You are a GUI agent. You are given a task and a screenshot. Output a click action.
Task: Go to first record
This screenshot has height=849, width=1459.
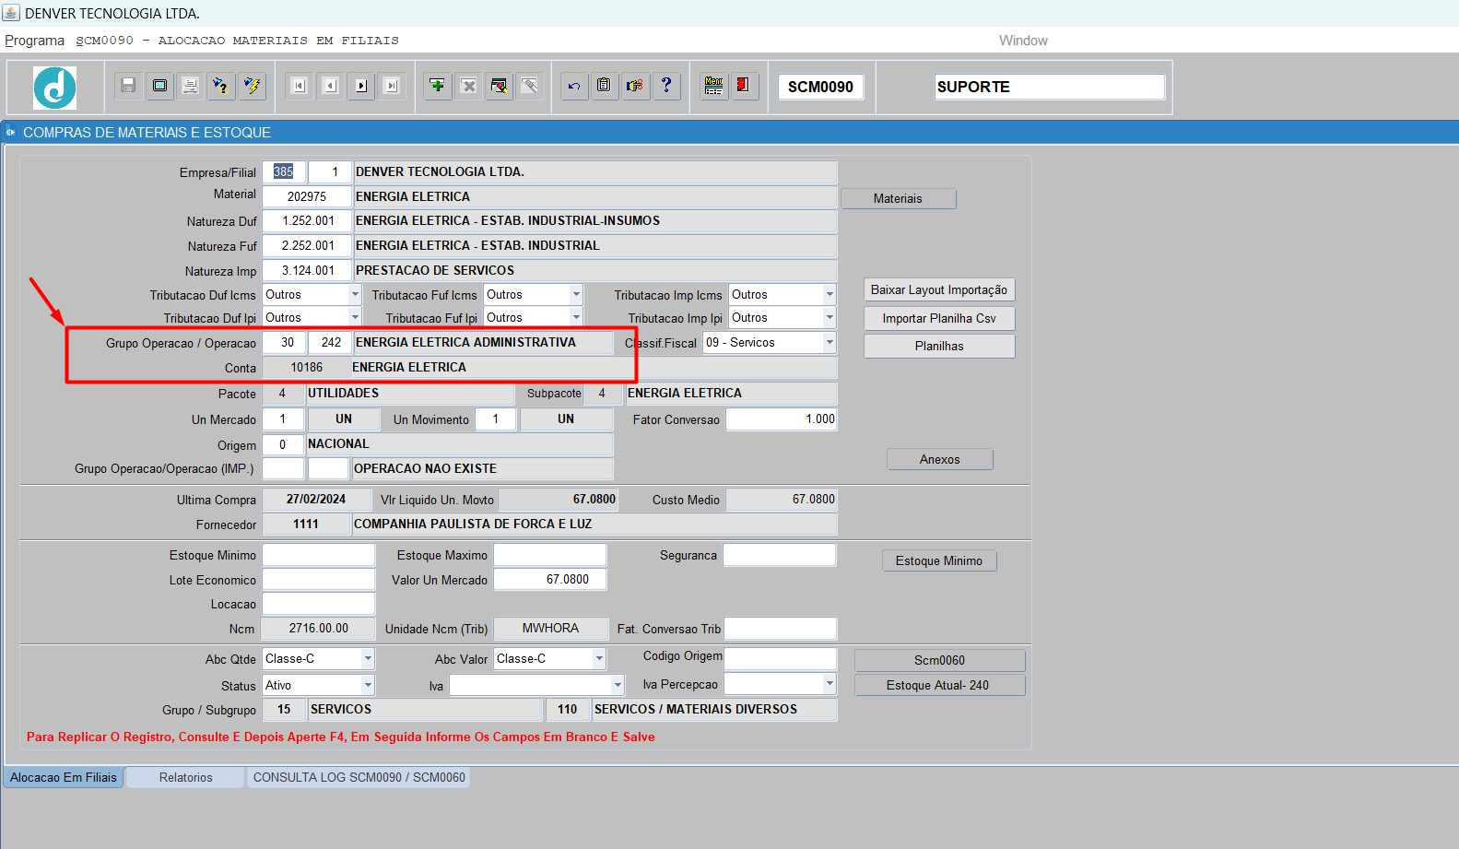click(299, 86)
